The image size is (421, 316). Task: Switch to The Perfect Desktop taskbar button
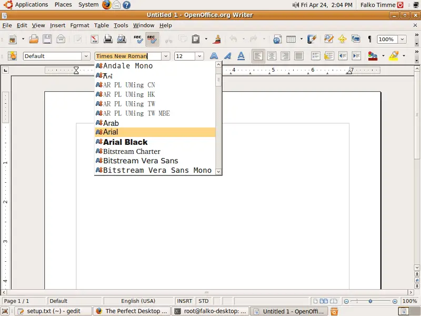132,311
